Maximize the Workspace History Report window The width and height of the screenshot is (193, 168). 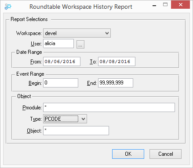click(x=165, y=5)
